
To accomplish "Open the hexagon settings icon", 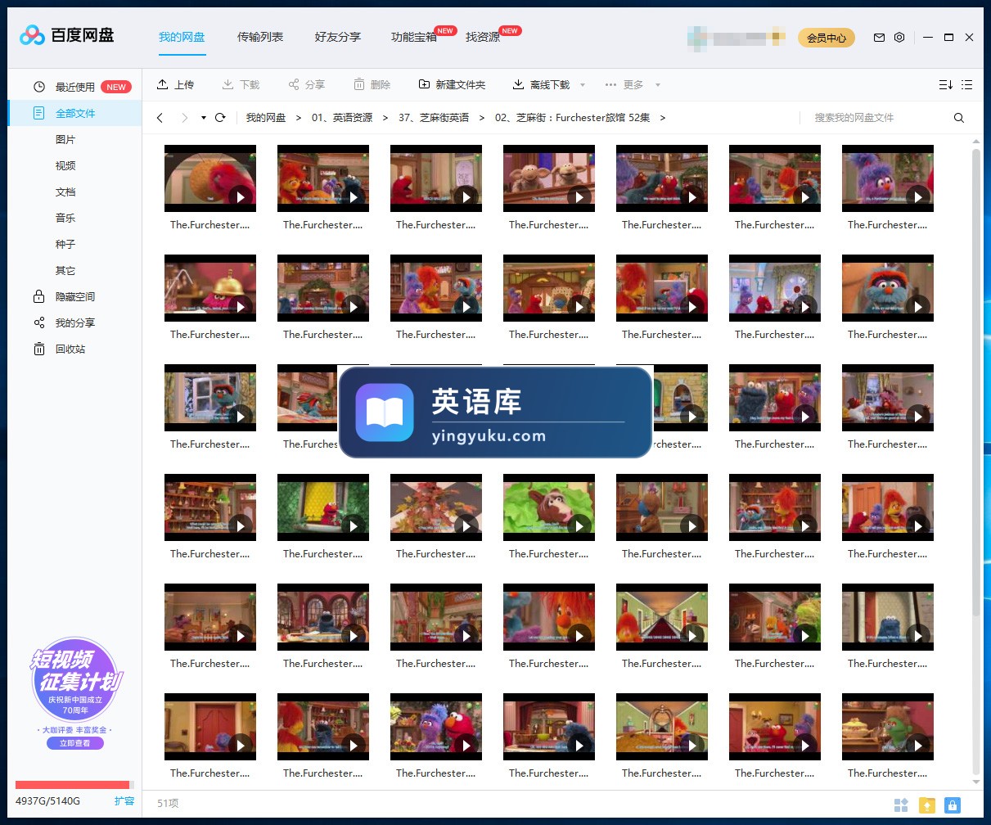I will [x=899, y=38].
